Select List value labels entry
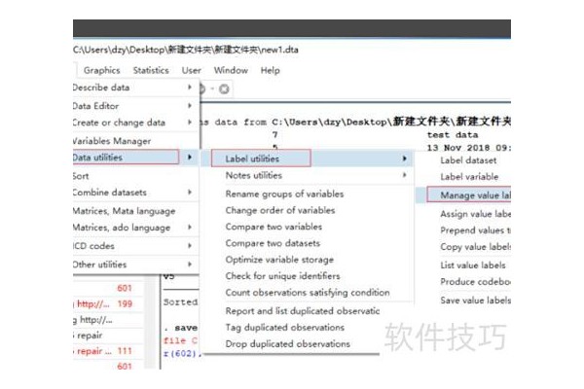 click(473, 265)
